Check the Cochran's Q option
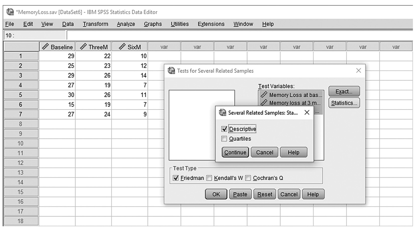Image resolution: width=419 pixels, height=233 pixels. point(248,178)
